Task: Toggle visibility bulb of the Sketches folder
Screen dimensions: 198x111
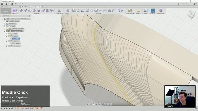Action: (x=9, y=41)
